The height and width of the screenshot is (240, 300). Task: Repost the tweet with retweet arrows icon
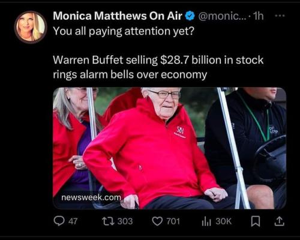click(x=108, y=221)
